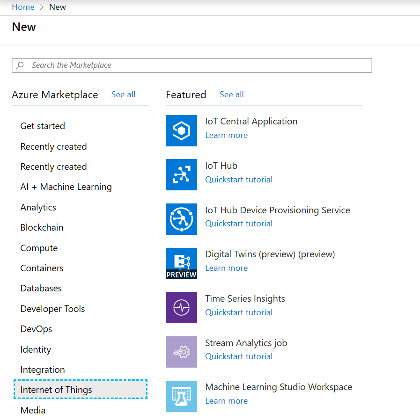Click the IoT Central Application icon

(181, 130)
